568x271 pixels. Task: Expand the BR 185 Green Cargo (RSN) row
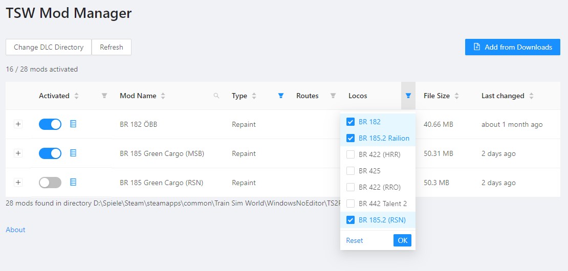point(18,183)
